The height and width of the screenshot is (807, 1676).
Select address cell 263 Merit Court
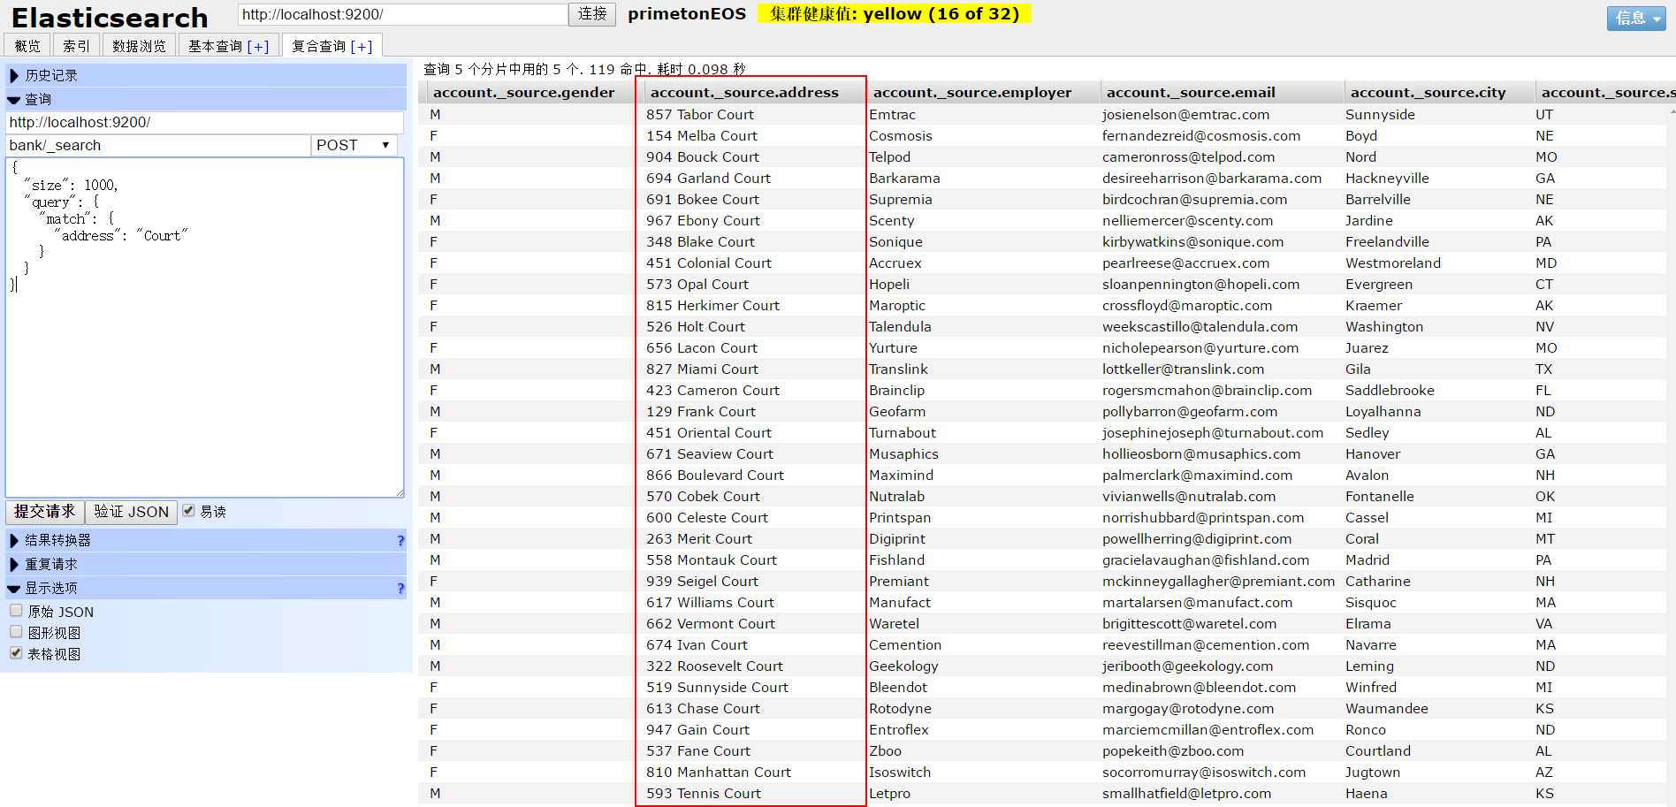pos(699,539)
